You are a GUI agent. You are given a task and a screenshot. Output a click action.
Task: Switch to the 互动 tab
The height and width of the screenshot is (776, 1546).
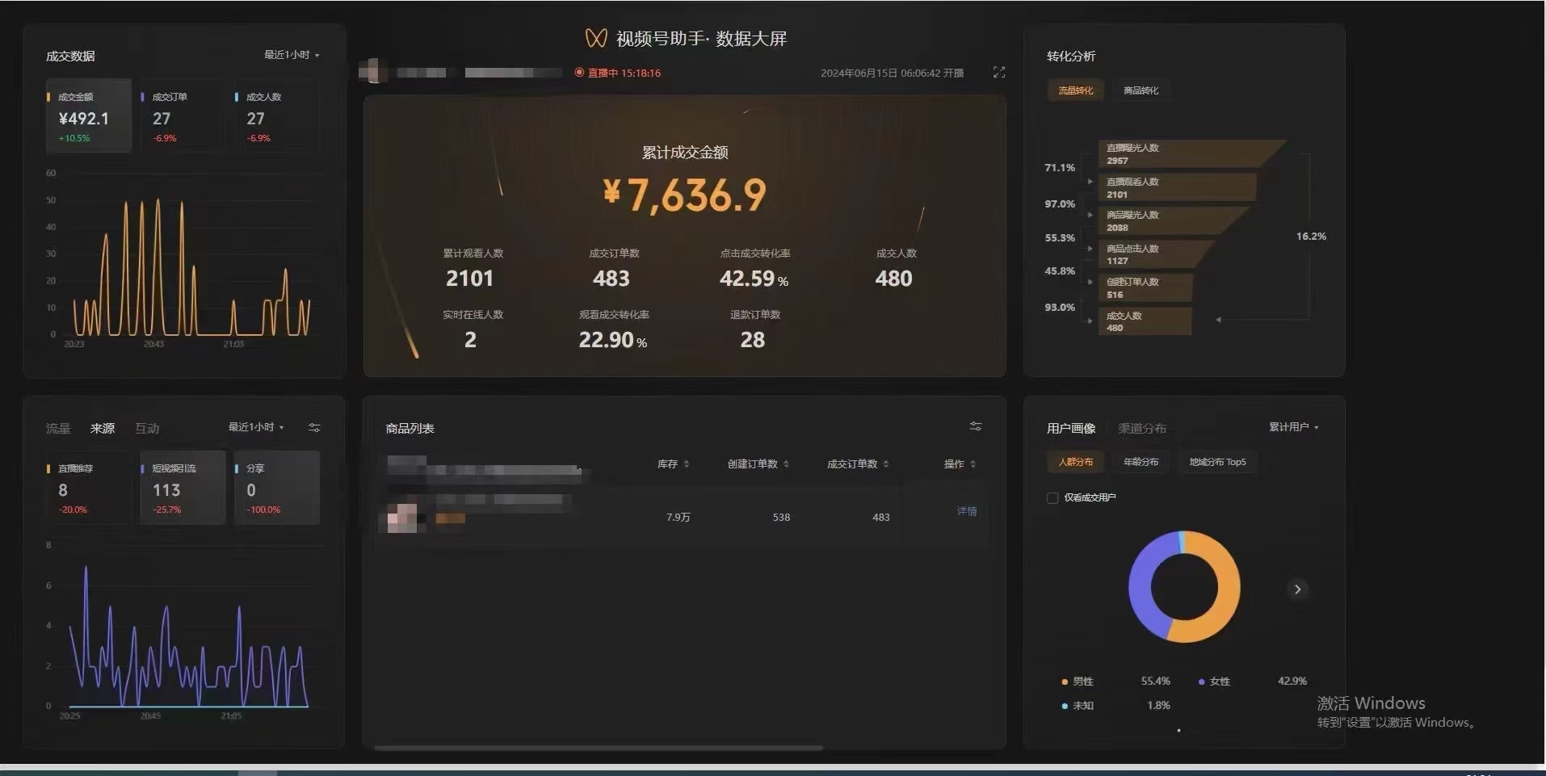147,429
